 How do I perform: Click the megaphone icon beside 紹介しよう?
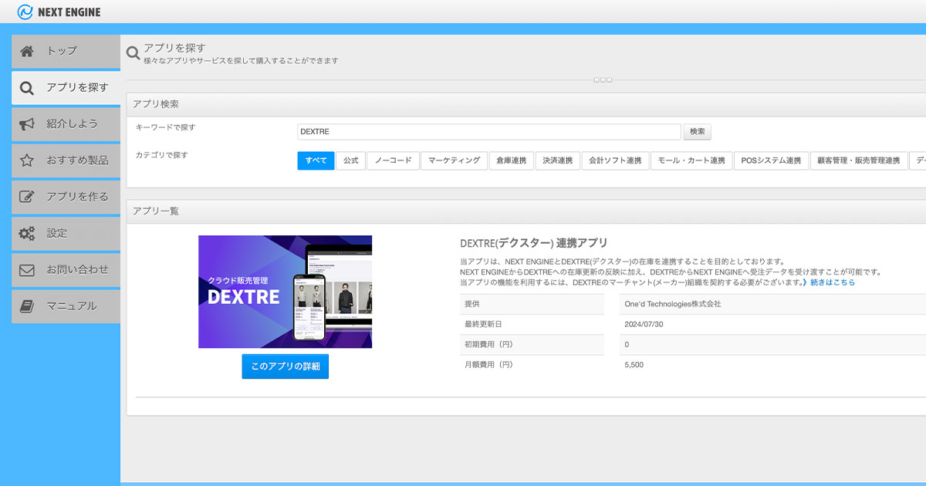(x=27, y=124)
